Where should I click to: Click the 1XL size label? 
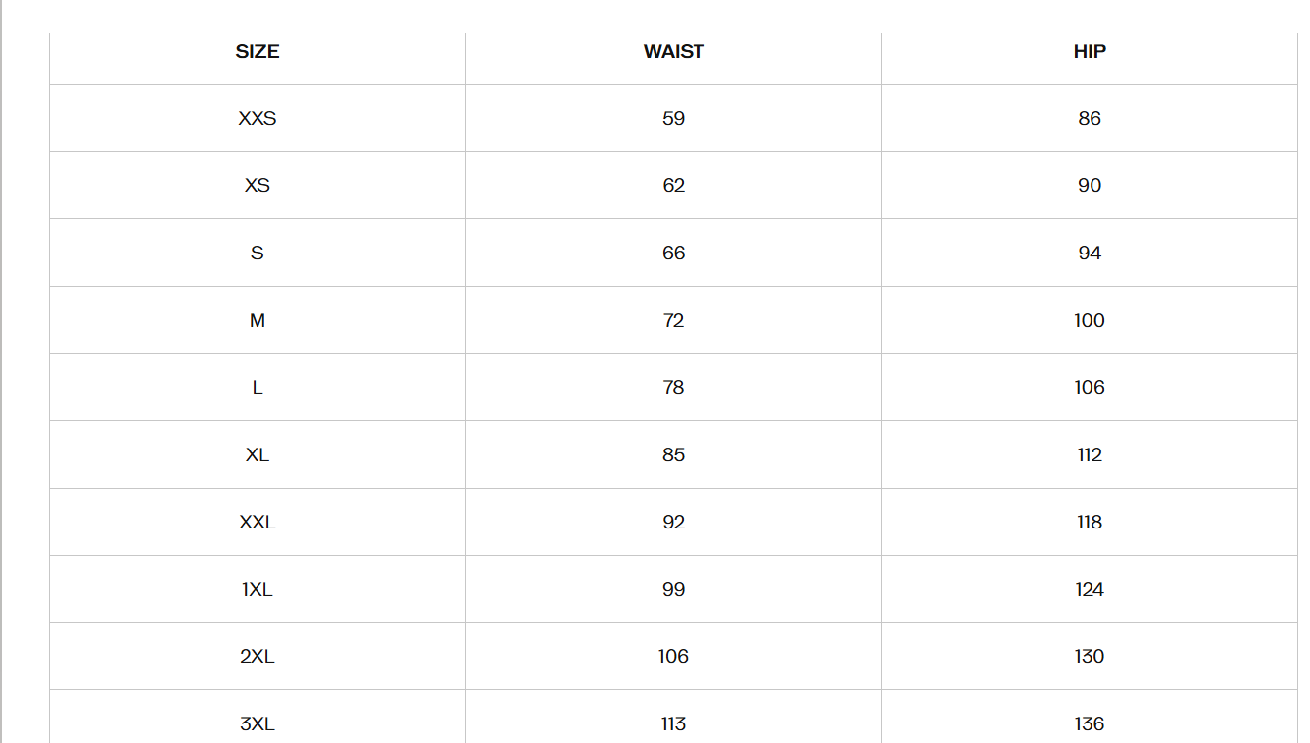tap(258, 590)
